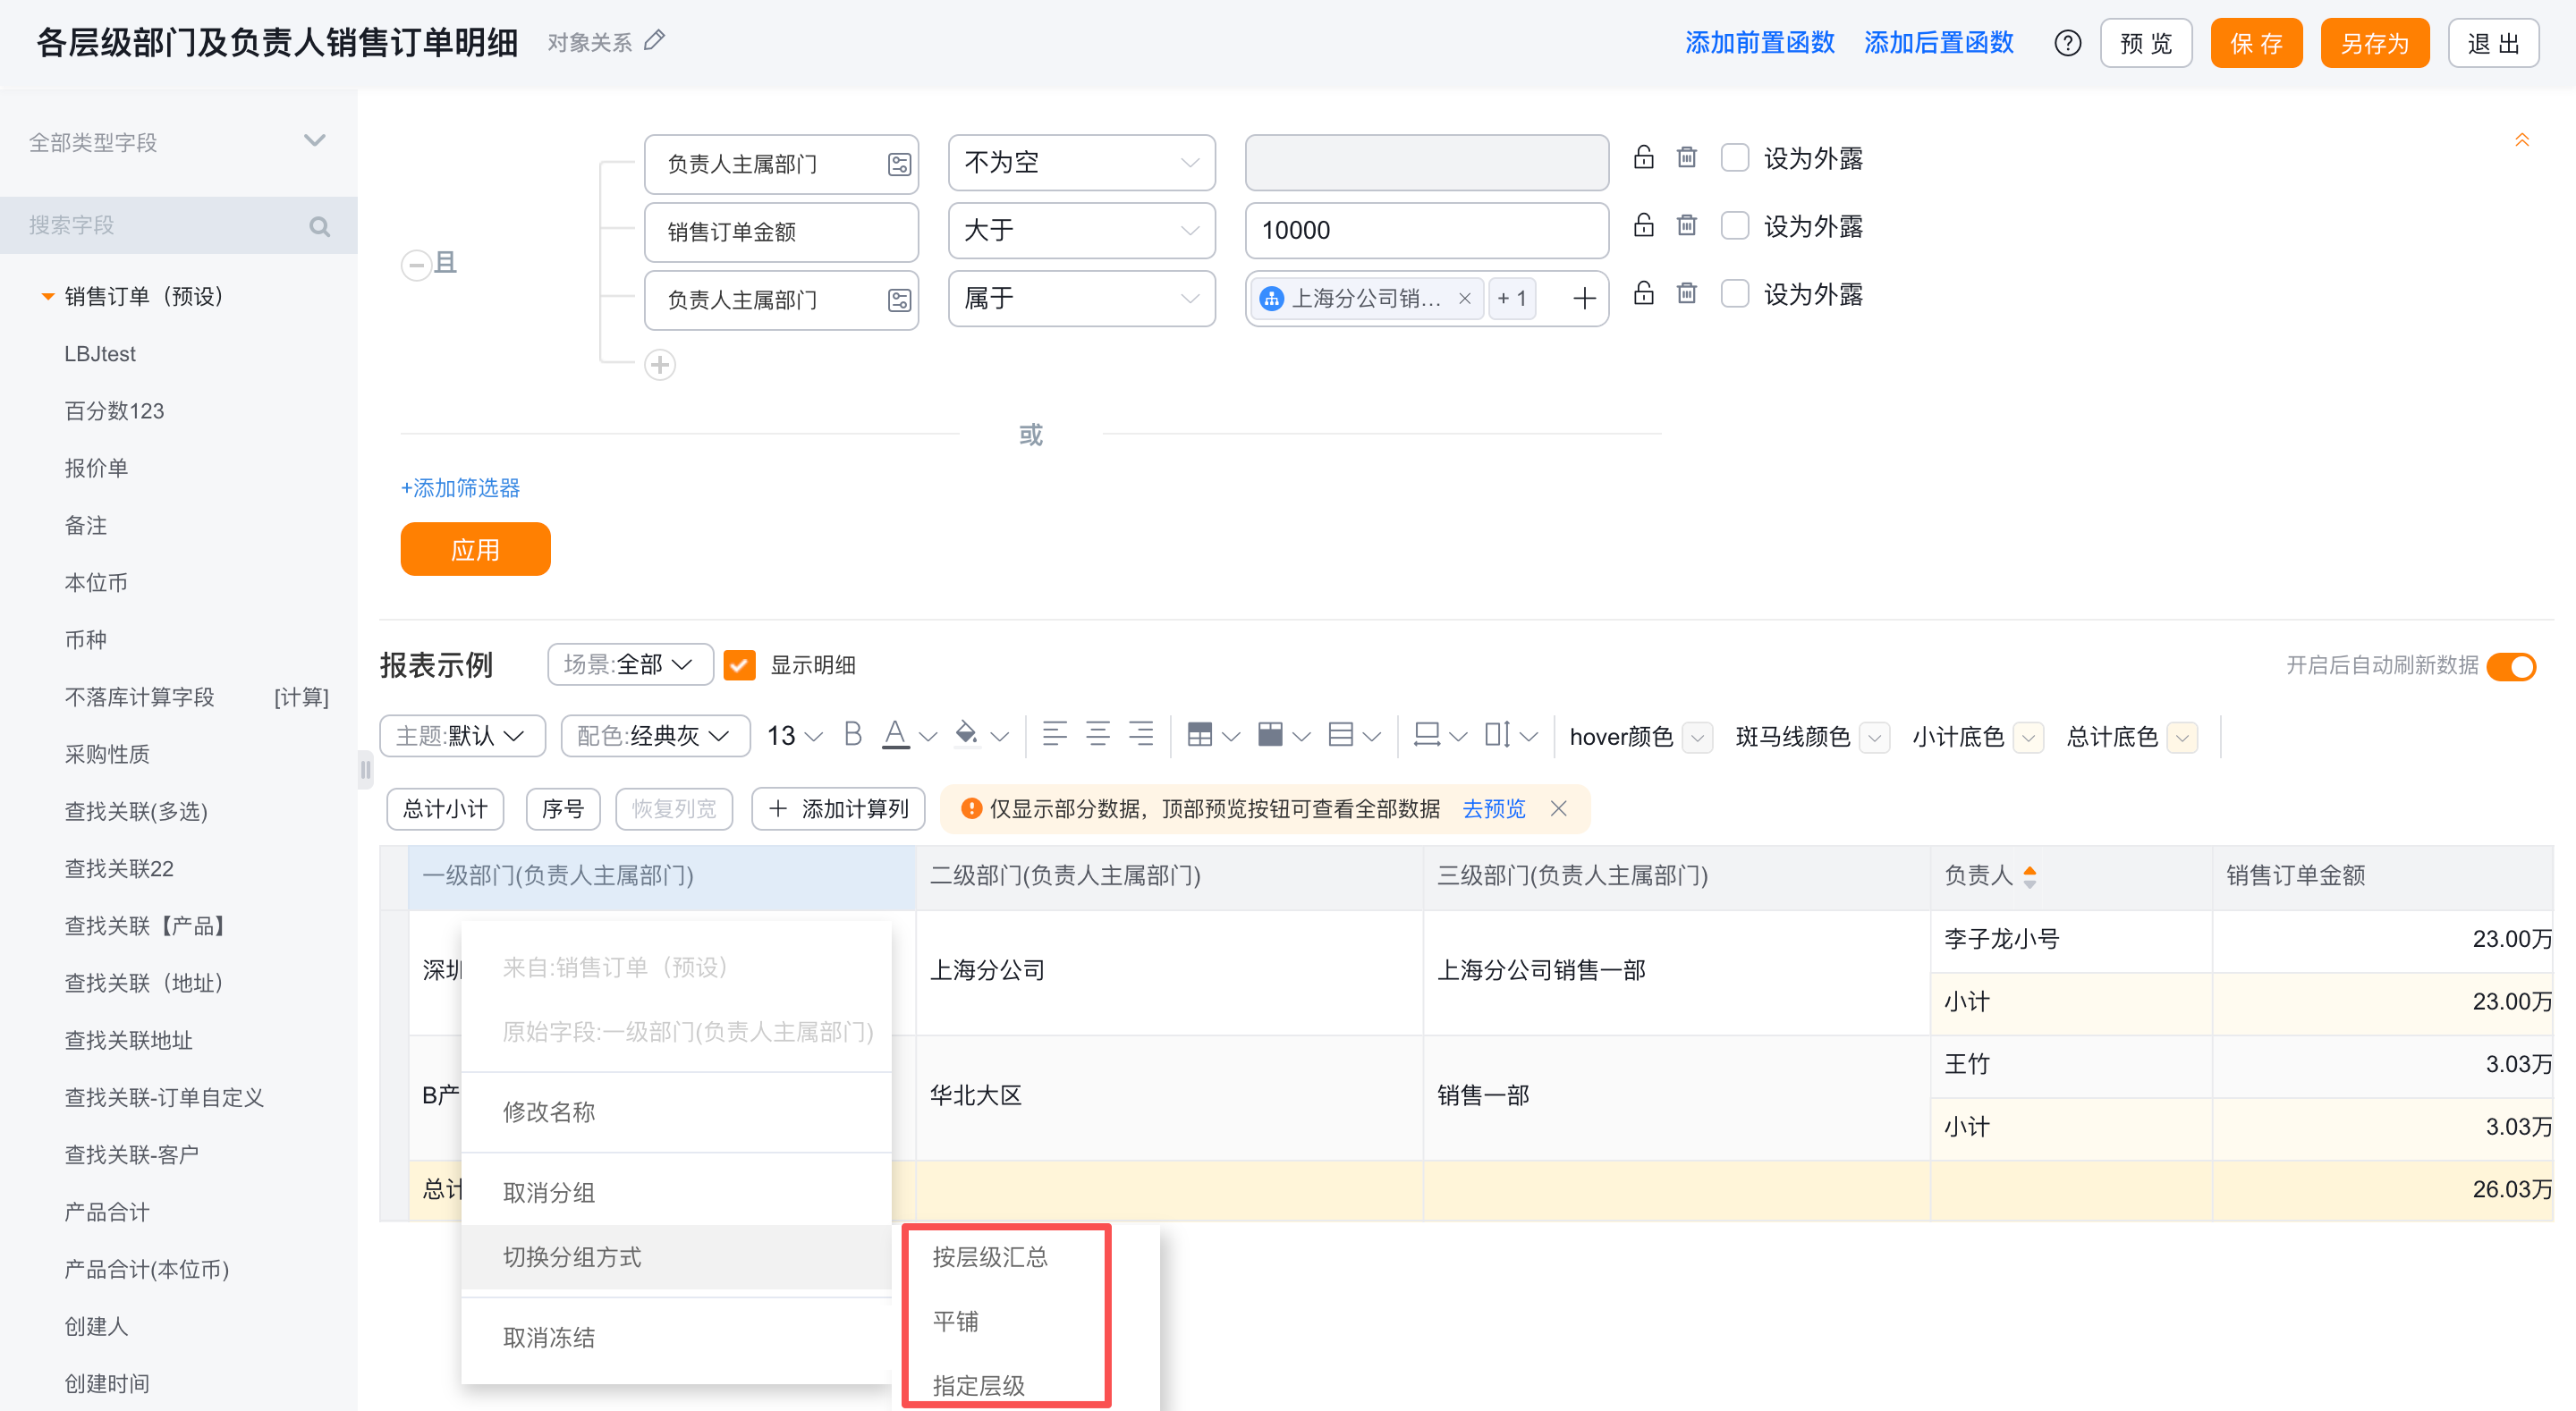Open the 小计底色 color picker
The image size is (2576, 1411).
(x=2028, y=737)
